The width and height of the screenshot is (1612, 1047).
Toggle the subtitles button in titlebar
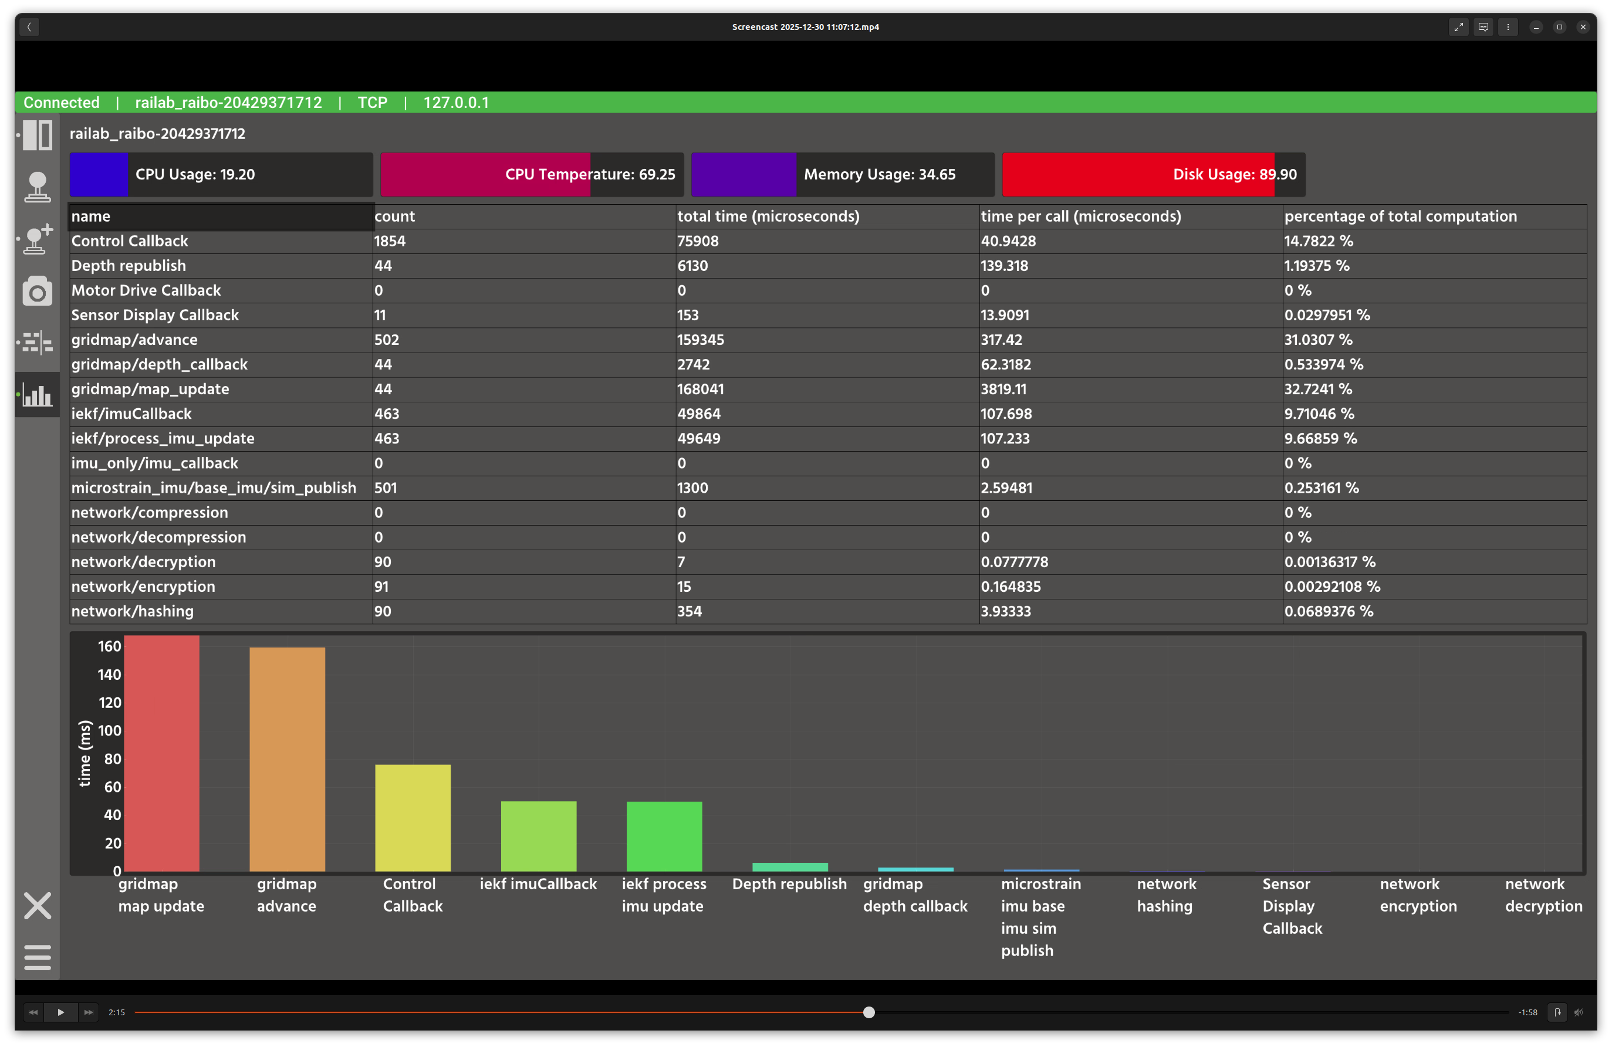click(1483, 27)
